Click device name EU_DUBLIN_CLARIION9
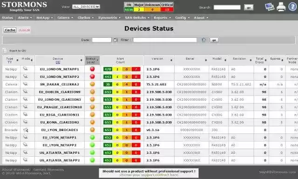Viewport: 298px width, 179px height. (60, 92)
